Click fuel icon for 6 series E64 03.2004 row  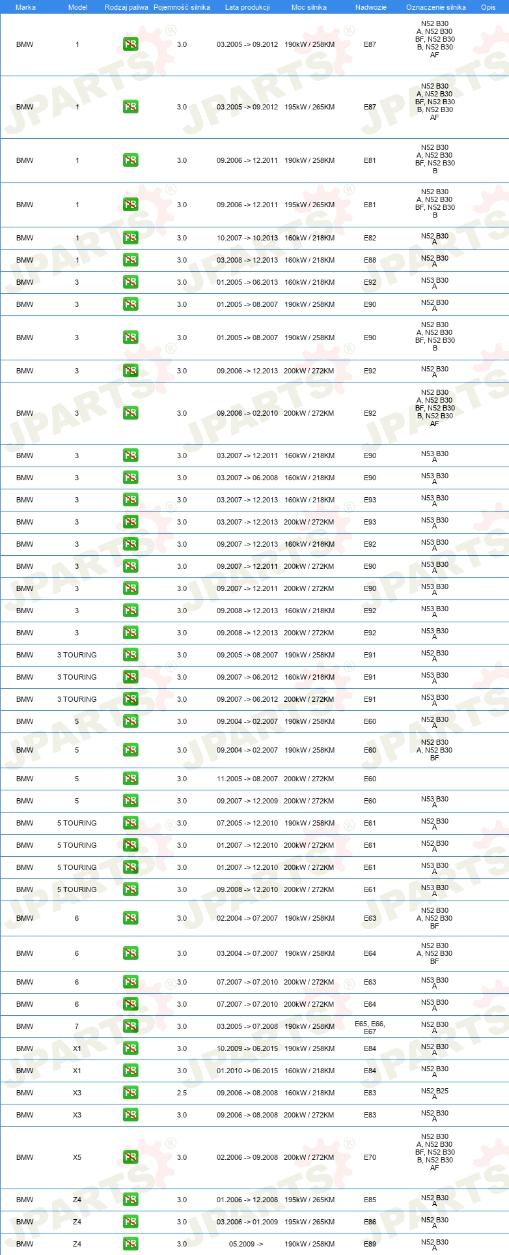[130, 953]
